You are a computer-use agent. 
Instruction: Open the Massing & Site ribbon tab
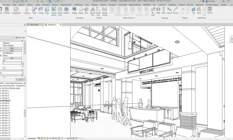point(66,5)
